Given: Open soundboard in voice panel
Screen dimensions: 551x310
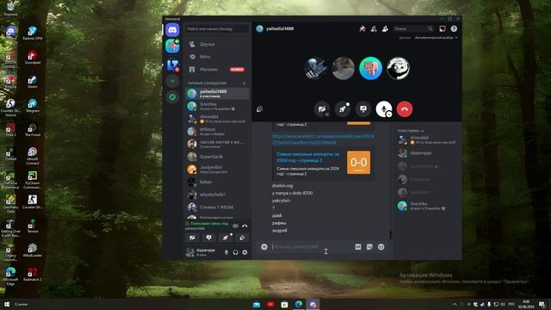Looking at the screenshot, I should pos(242,238).
